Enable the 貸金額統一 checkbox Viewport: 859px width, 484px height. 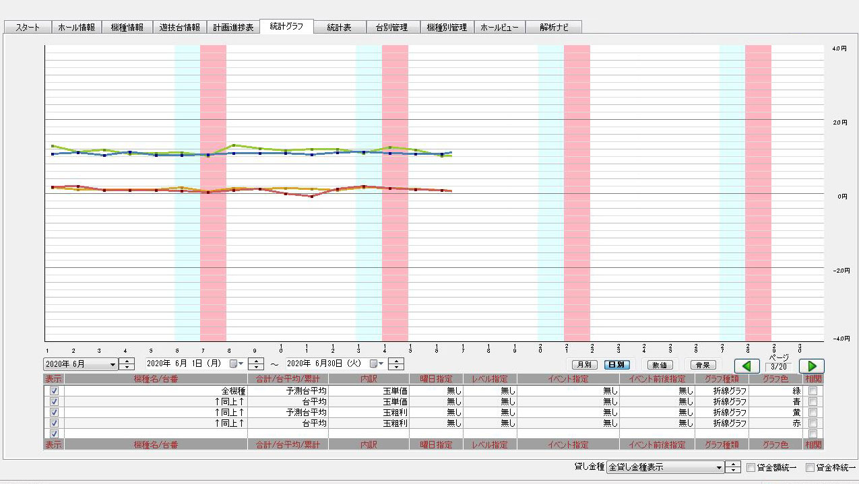tap(751, 467)
